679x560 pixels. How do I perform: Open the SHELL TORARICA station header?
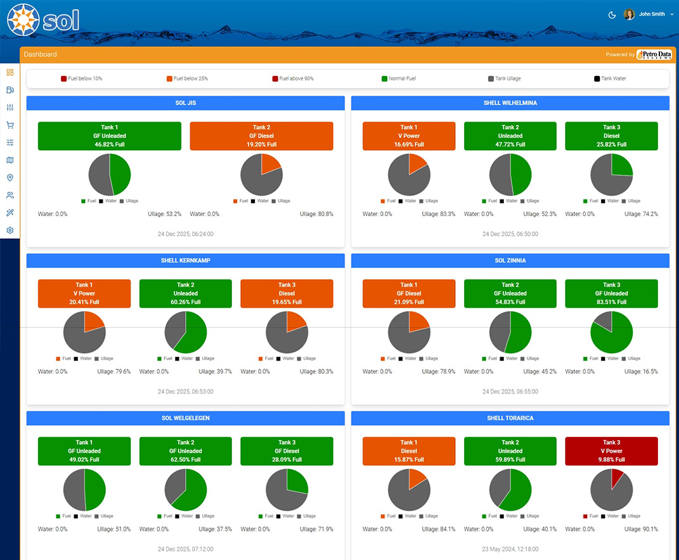click(510, 418)
